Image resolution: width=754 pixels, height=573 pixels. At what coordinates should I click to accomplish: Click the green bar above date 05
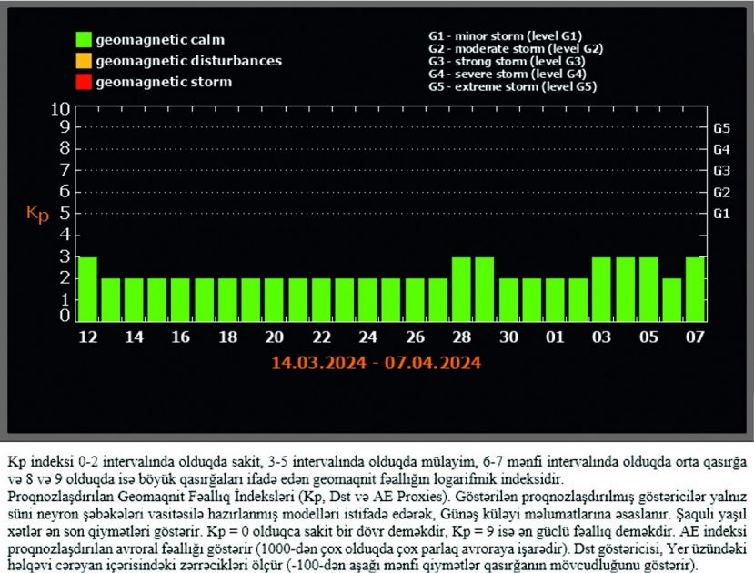(x=648, y=289)
